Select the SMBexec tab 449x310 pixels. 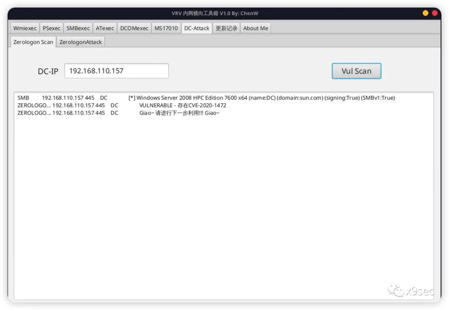78,28
